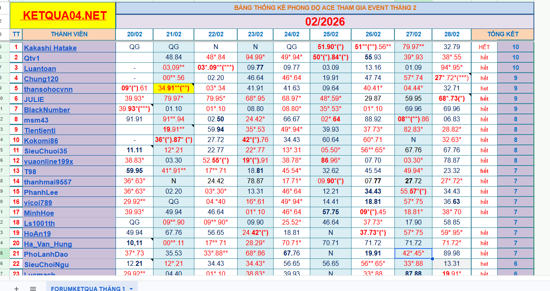Select the 28/02 date header cell
The height and width of the screenshot is (291, 550).
pyautogui.click(x=451, y=34)
